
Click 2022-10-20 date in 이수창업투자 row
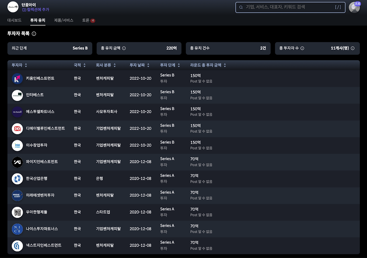(x=140, y=145)
